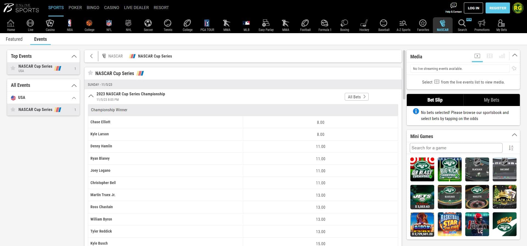
Task: Go to Home in sports navigation
Action: [11, 25]
